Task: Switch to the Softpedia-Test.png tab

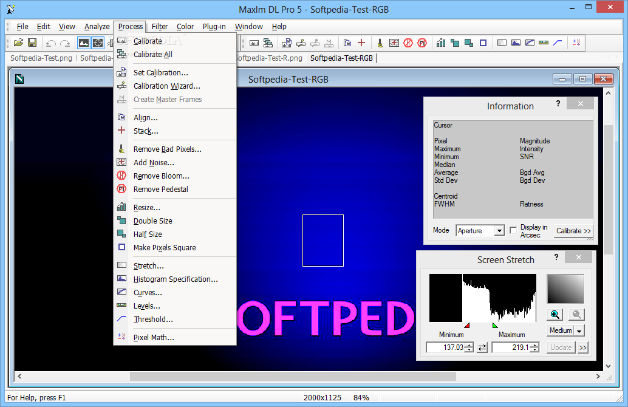Action: click(41, 58)
